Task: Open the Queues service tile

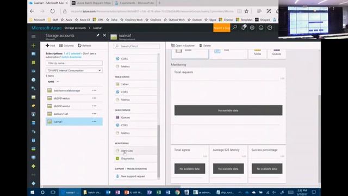Action: pyautogui.click(x=277, y=54)
